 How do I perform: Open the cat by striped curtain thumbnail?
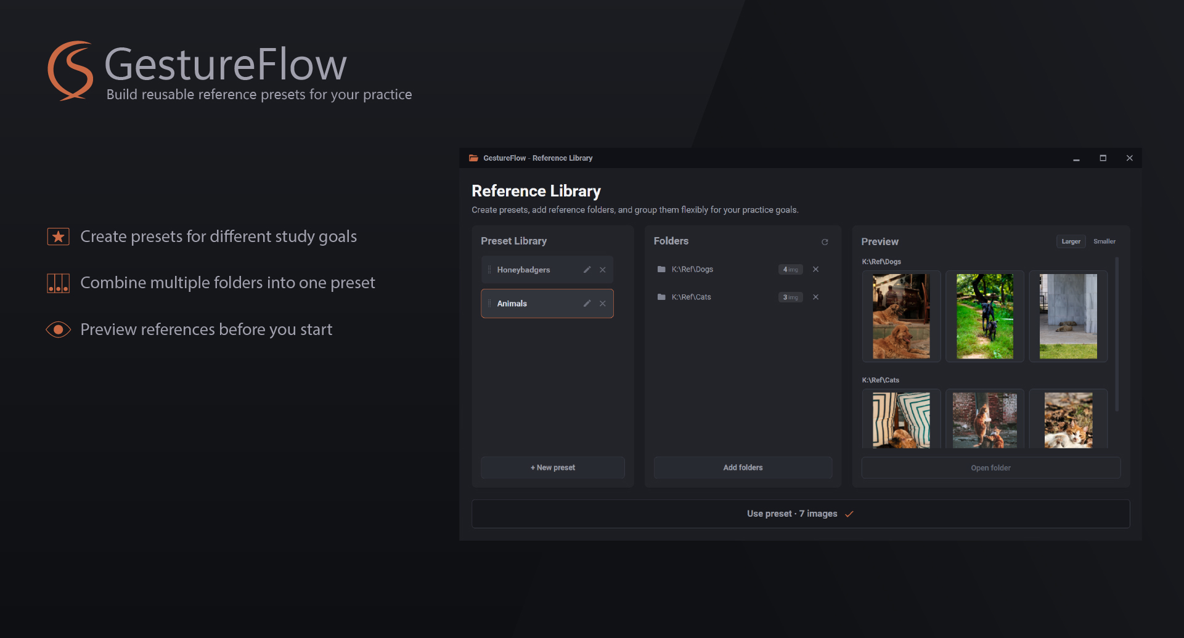[x=901, y=419]
